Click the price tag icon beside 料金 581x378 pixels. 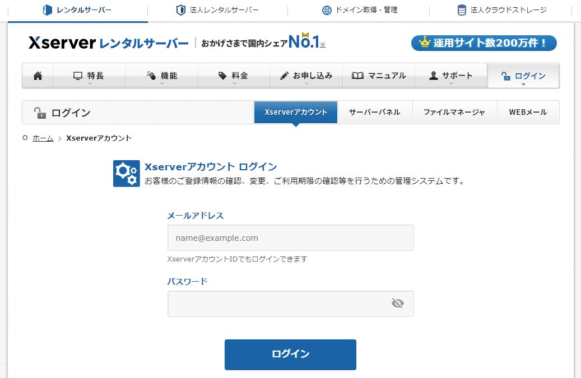(x=222, y=76)
